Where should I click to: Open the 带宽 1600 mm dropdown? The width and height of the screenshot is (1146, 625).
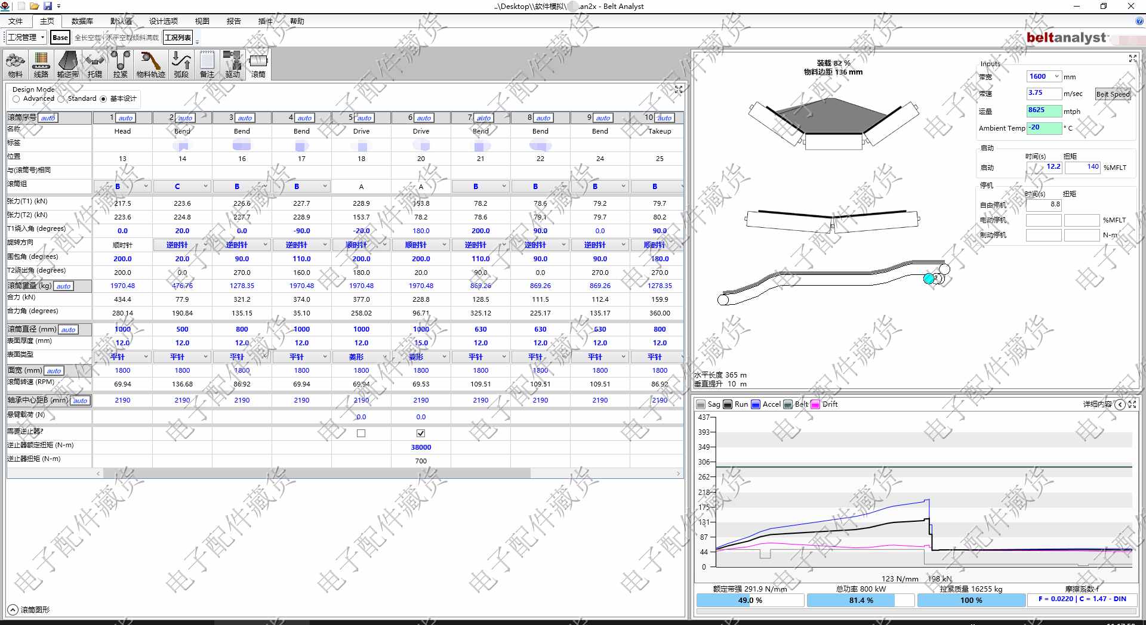pyautogui.click(x=1044, y=76)
